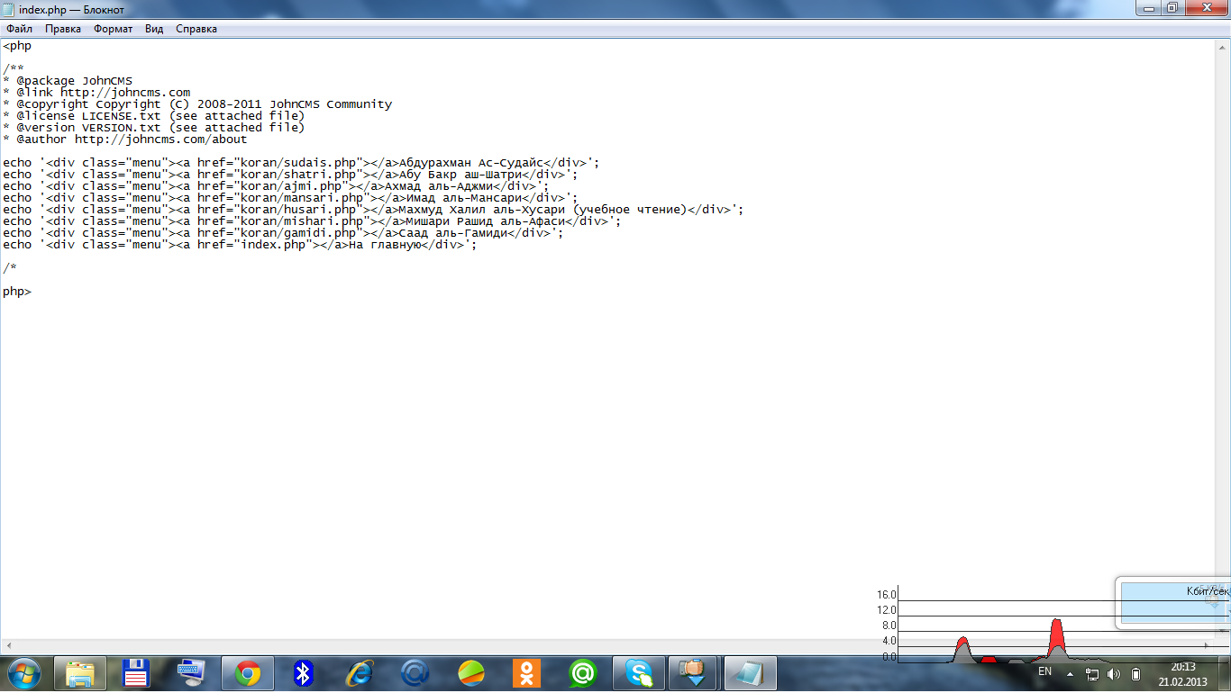Viewport: 1231px width, 693px height.
Task: Open the Справка menu
Action: [x=196, y=29]
